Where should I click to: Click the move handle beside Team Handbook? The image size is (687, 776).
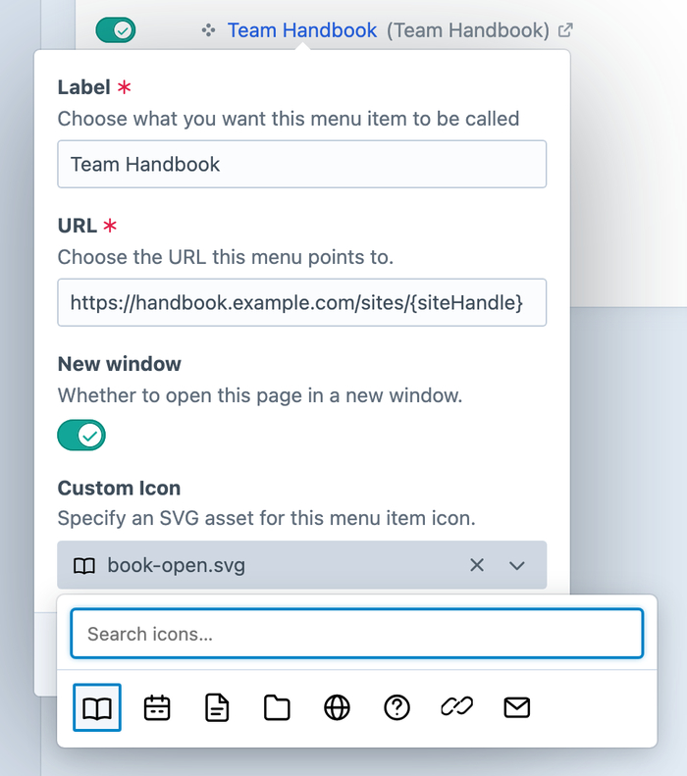click(208, 30)
